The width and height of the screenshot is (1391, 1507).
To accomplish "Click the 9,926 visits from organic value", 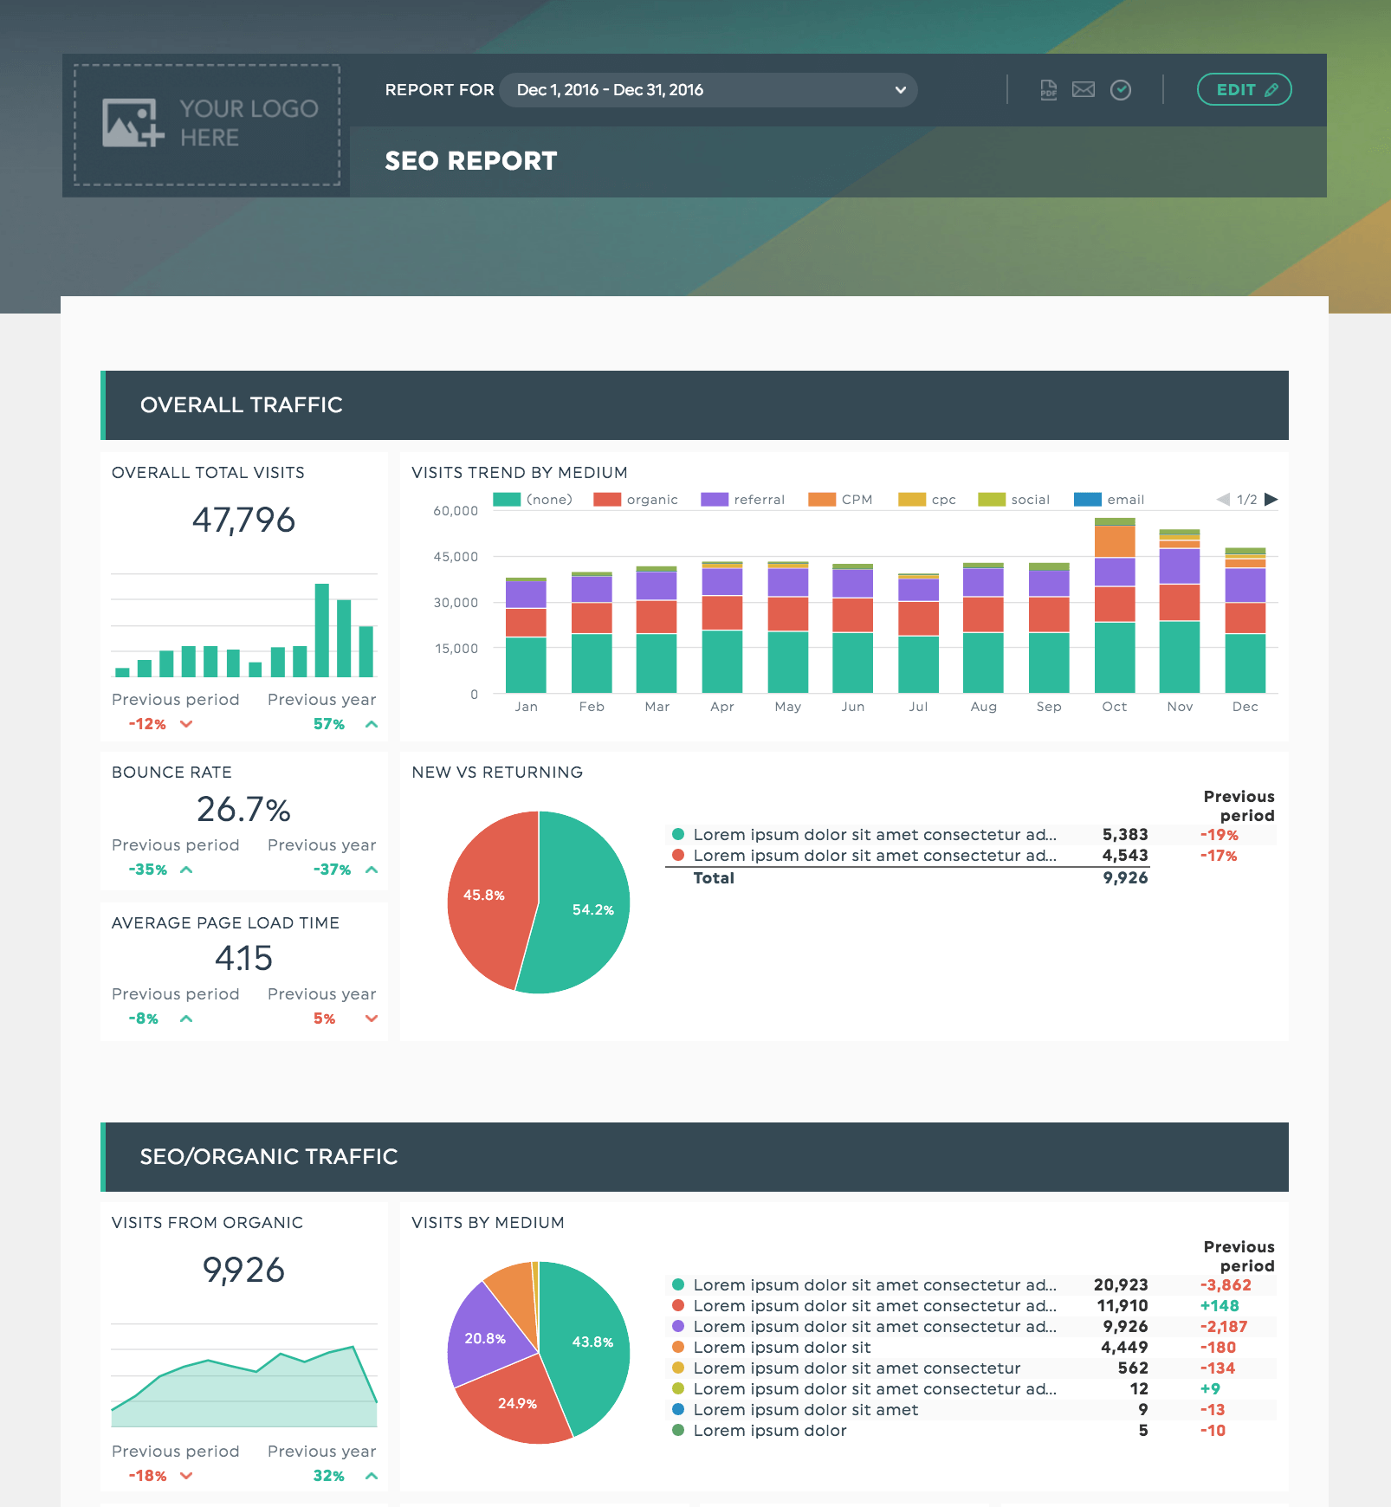I will (x=244, y=1271).
